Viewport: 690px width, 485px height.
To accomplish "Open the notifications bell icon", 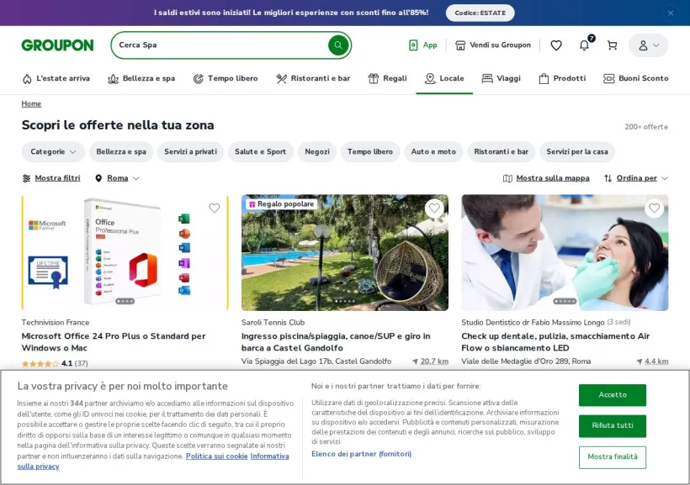I will point(584,45).
